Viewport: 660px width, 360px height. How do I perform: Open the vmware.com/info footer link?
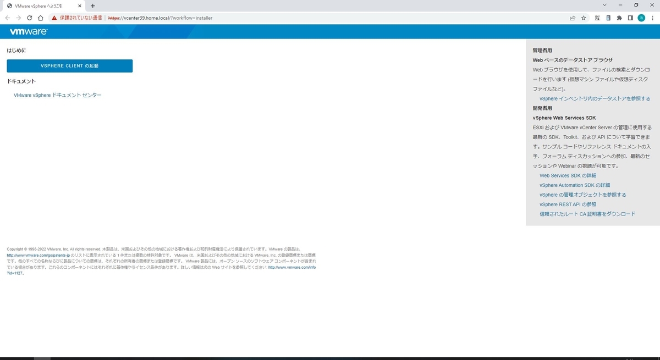[292, 268]
